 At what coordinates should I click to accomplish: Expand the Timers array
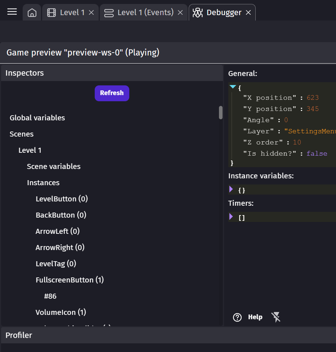[231, 217]
